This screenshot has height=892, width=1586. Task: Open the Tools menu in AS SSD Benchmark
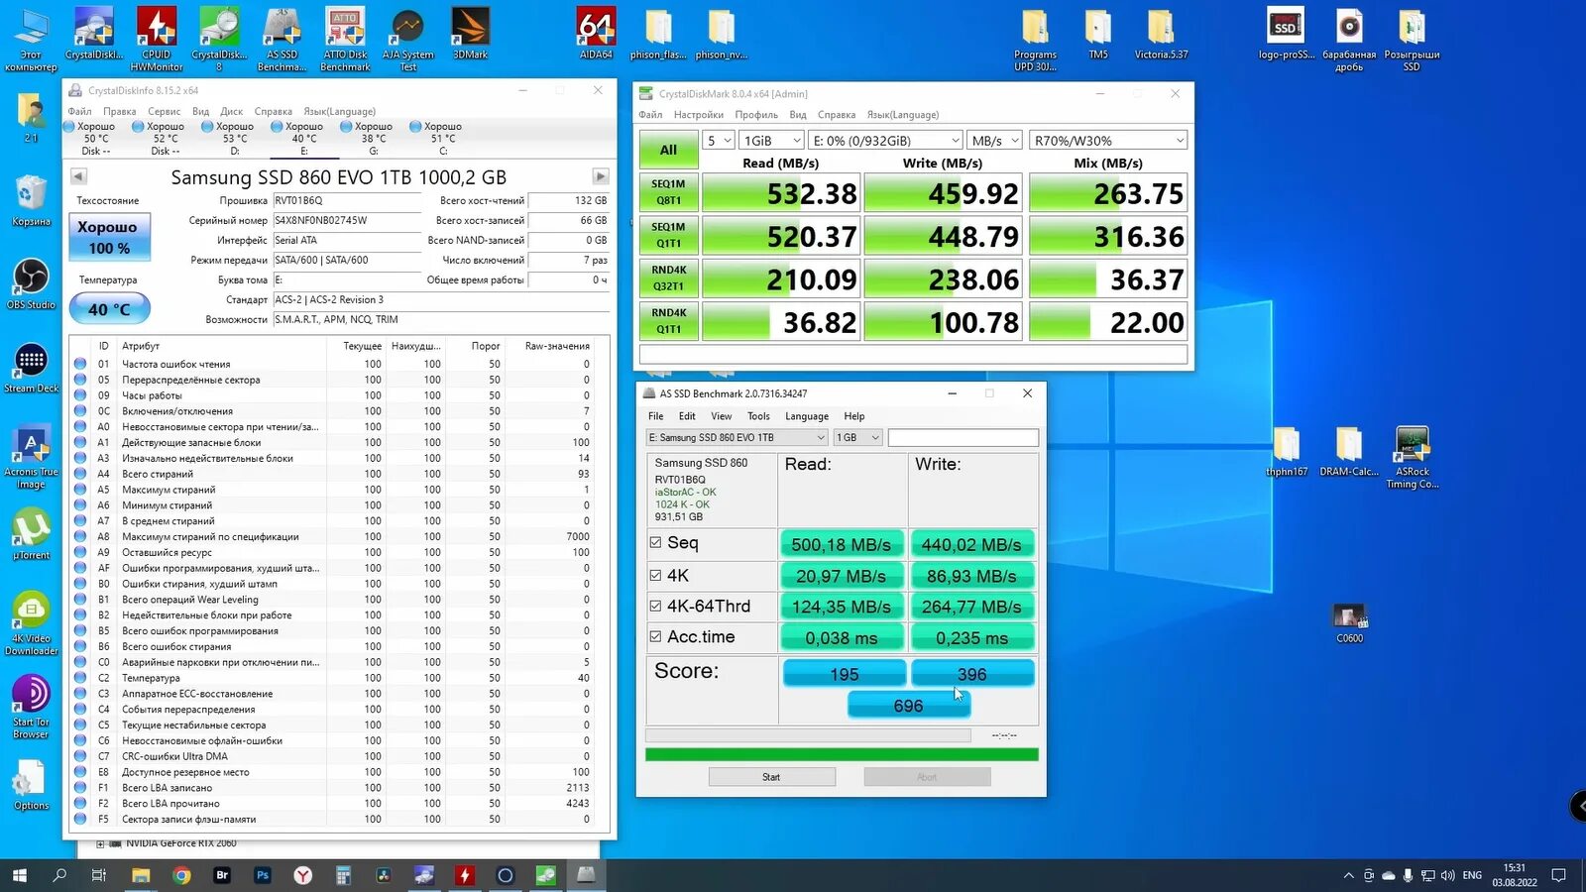tap(758, 416)
